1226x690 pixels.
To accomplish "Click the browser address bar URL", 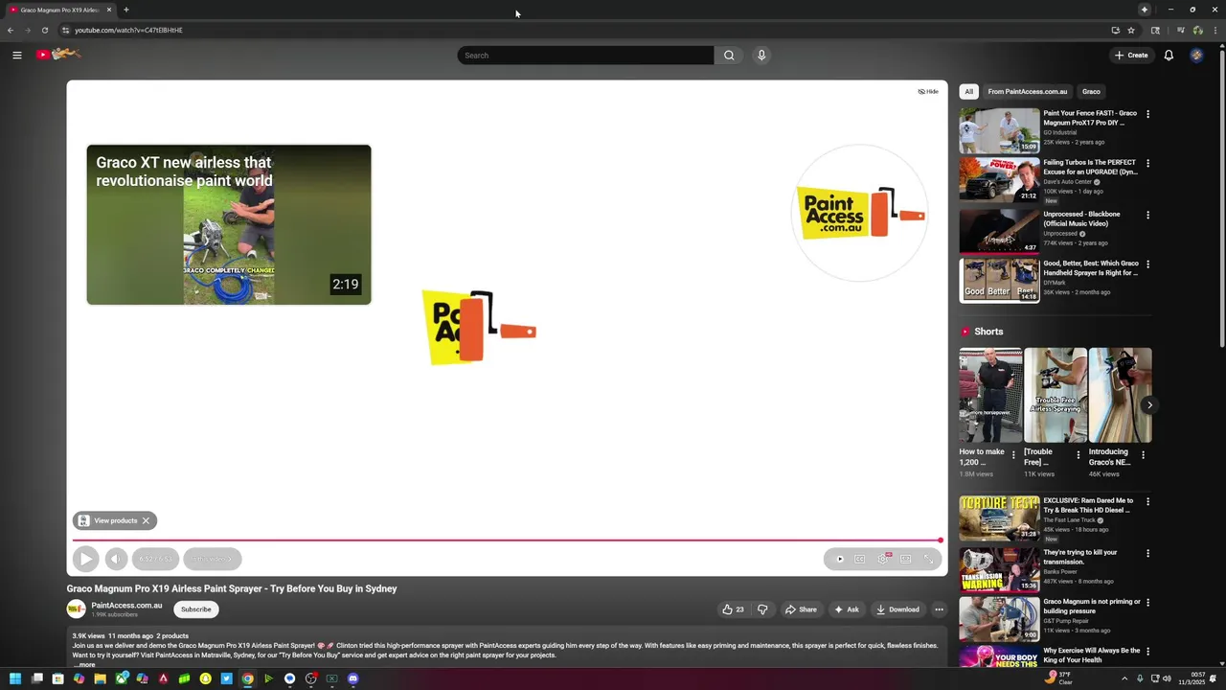I will [128, 30].
